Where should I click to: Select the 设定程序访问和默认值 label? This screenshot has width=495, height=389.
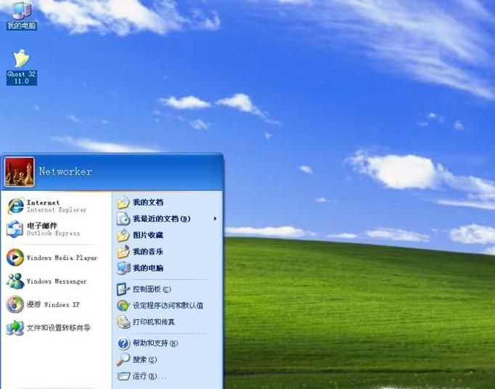[x=168, y=306]
